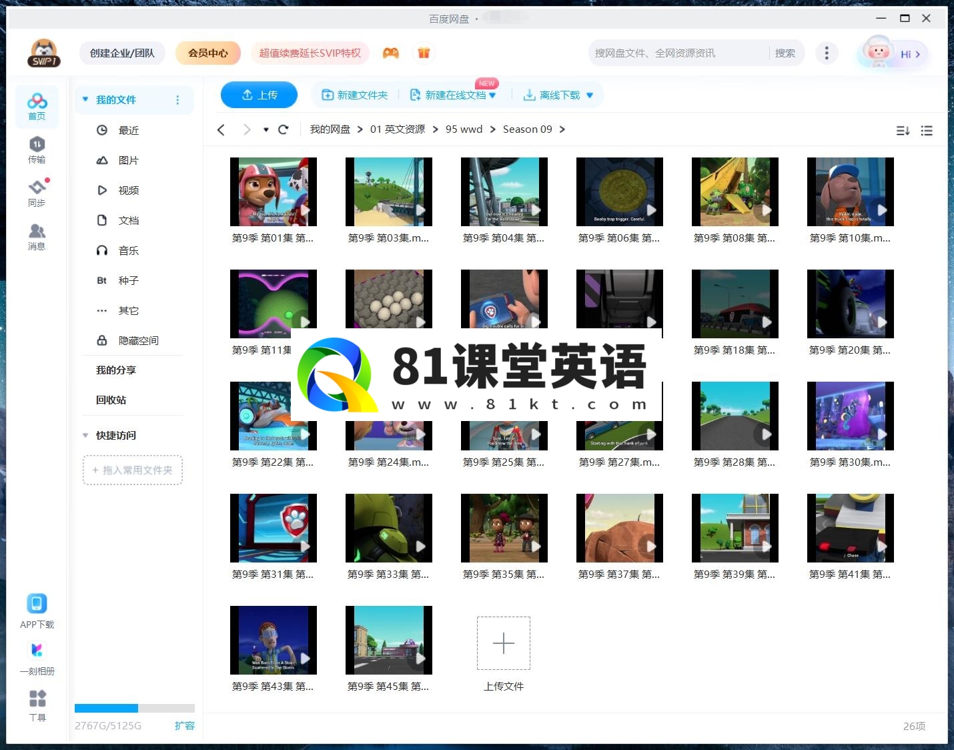This screenshot has height=750, width=954.
Task: Expand chevron after 01 英文资源 breadcrumb
Action: click(436, 129)
